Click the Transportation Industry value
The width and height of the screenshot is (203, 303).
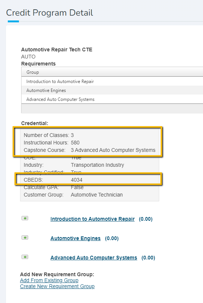coord(98,165)
